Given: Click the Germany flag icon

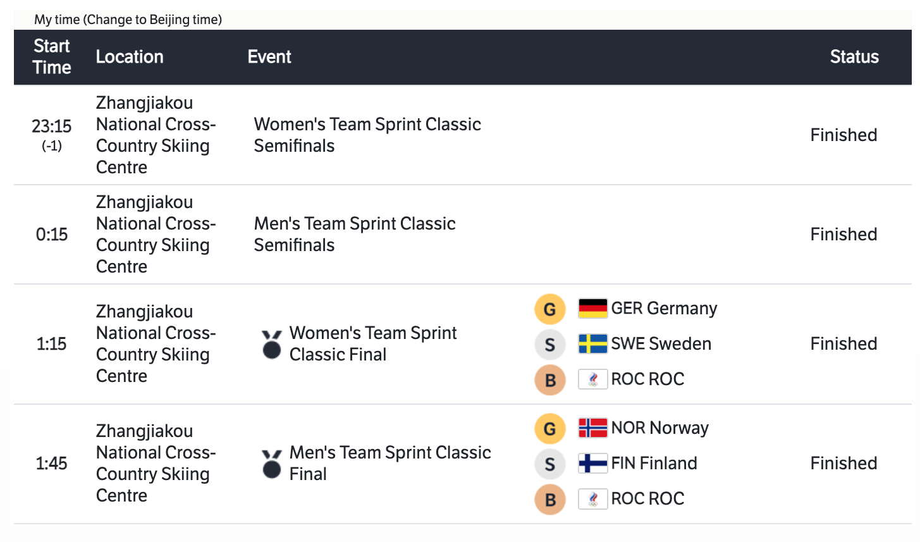Looking at the screenshot, I should pyautogui.click(x=592, y=309).
